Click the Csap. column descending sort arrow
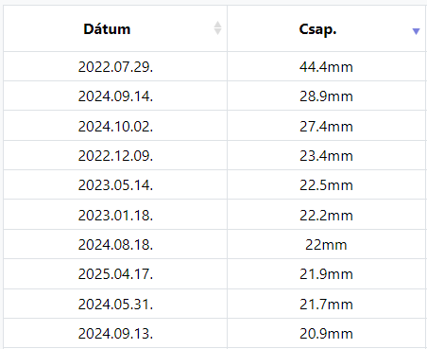 pyautogui.click(x=416, y=31)
